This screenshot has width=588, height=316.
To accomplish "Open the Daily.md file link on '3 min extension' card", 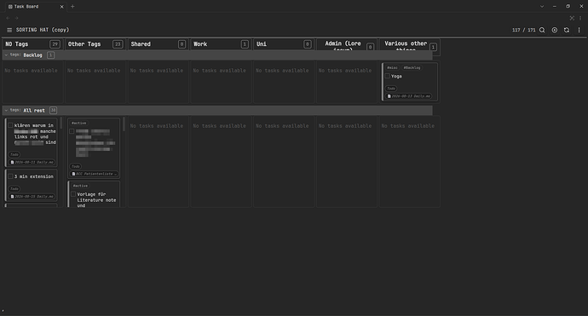I will [32, 197].
